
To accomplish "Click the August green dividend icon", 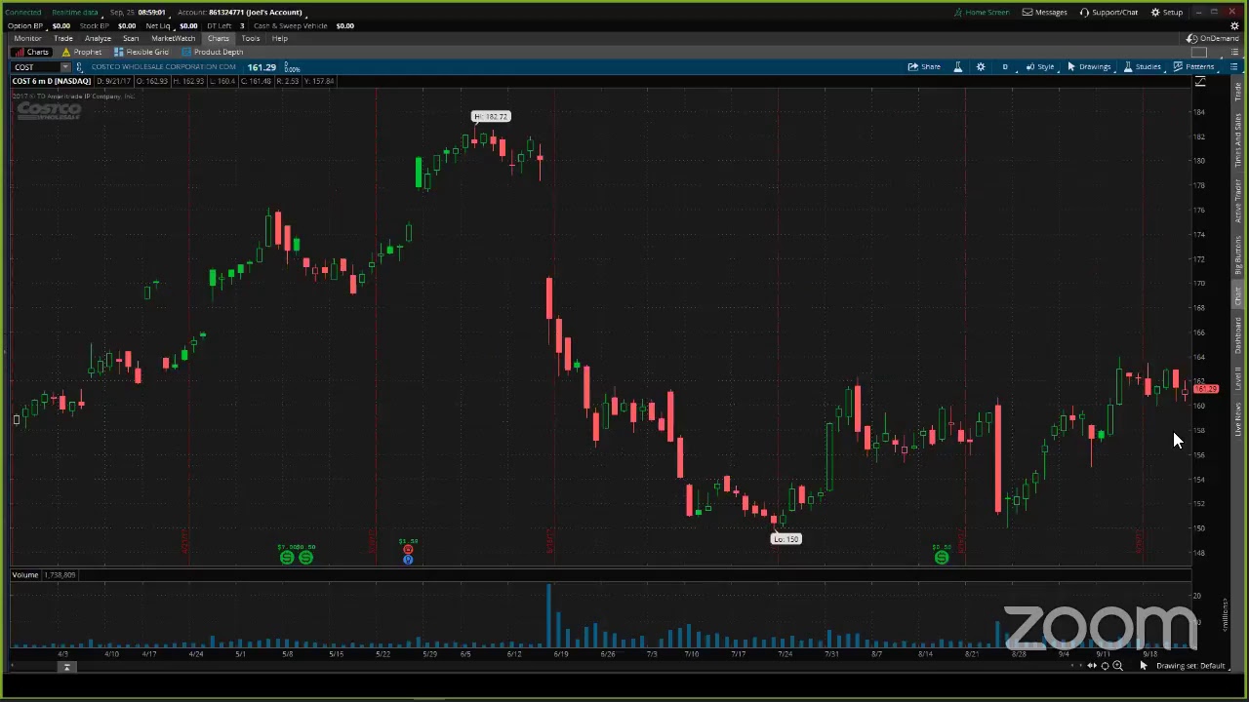I will [x=942, y=558].
